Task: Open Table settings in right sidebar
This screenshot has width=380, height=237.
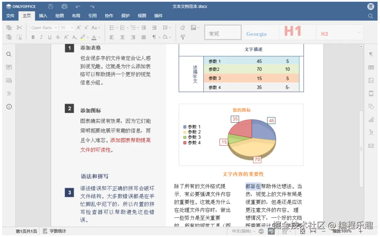Action: [x=371, y=67]
